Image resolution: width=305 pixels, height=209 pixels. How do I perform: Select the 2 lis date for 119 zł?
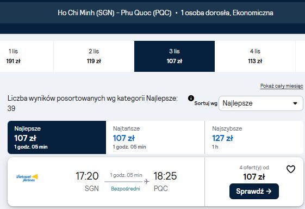tap(94, 56)
